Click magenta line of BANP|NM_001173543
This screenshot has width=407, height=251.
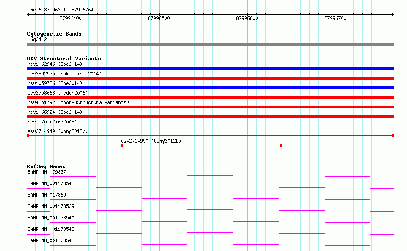click(x=210, y=245)
